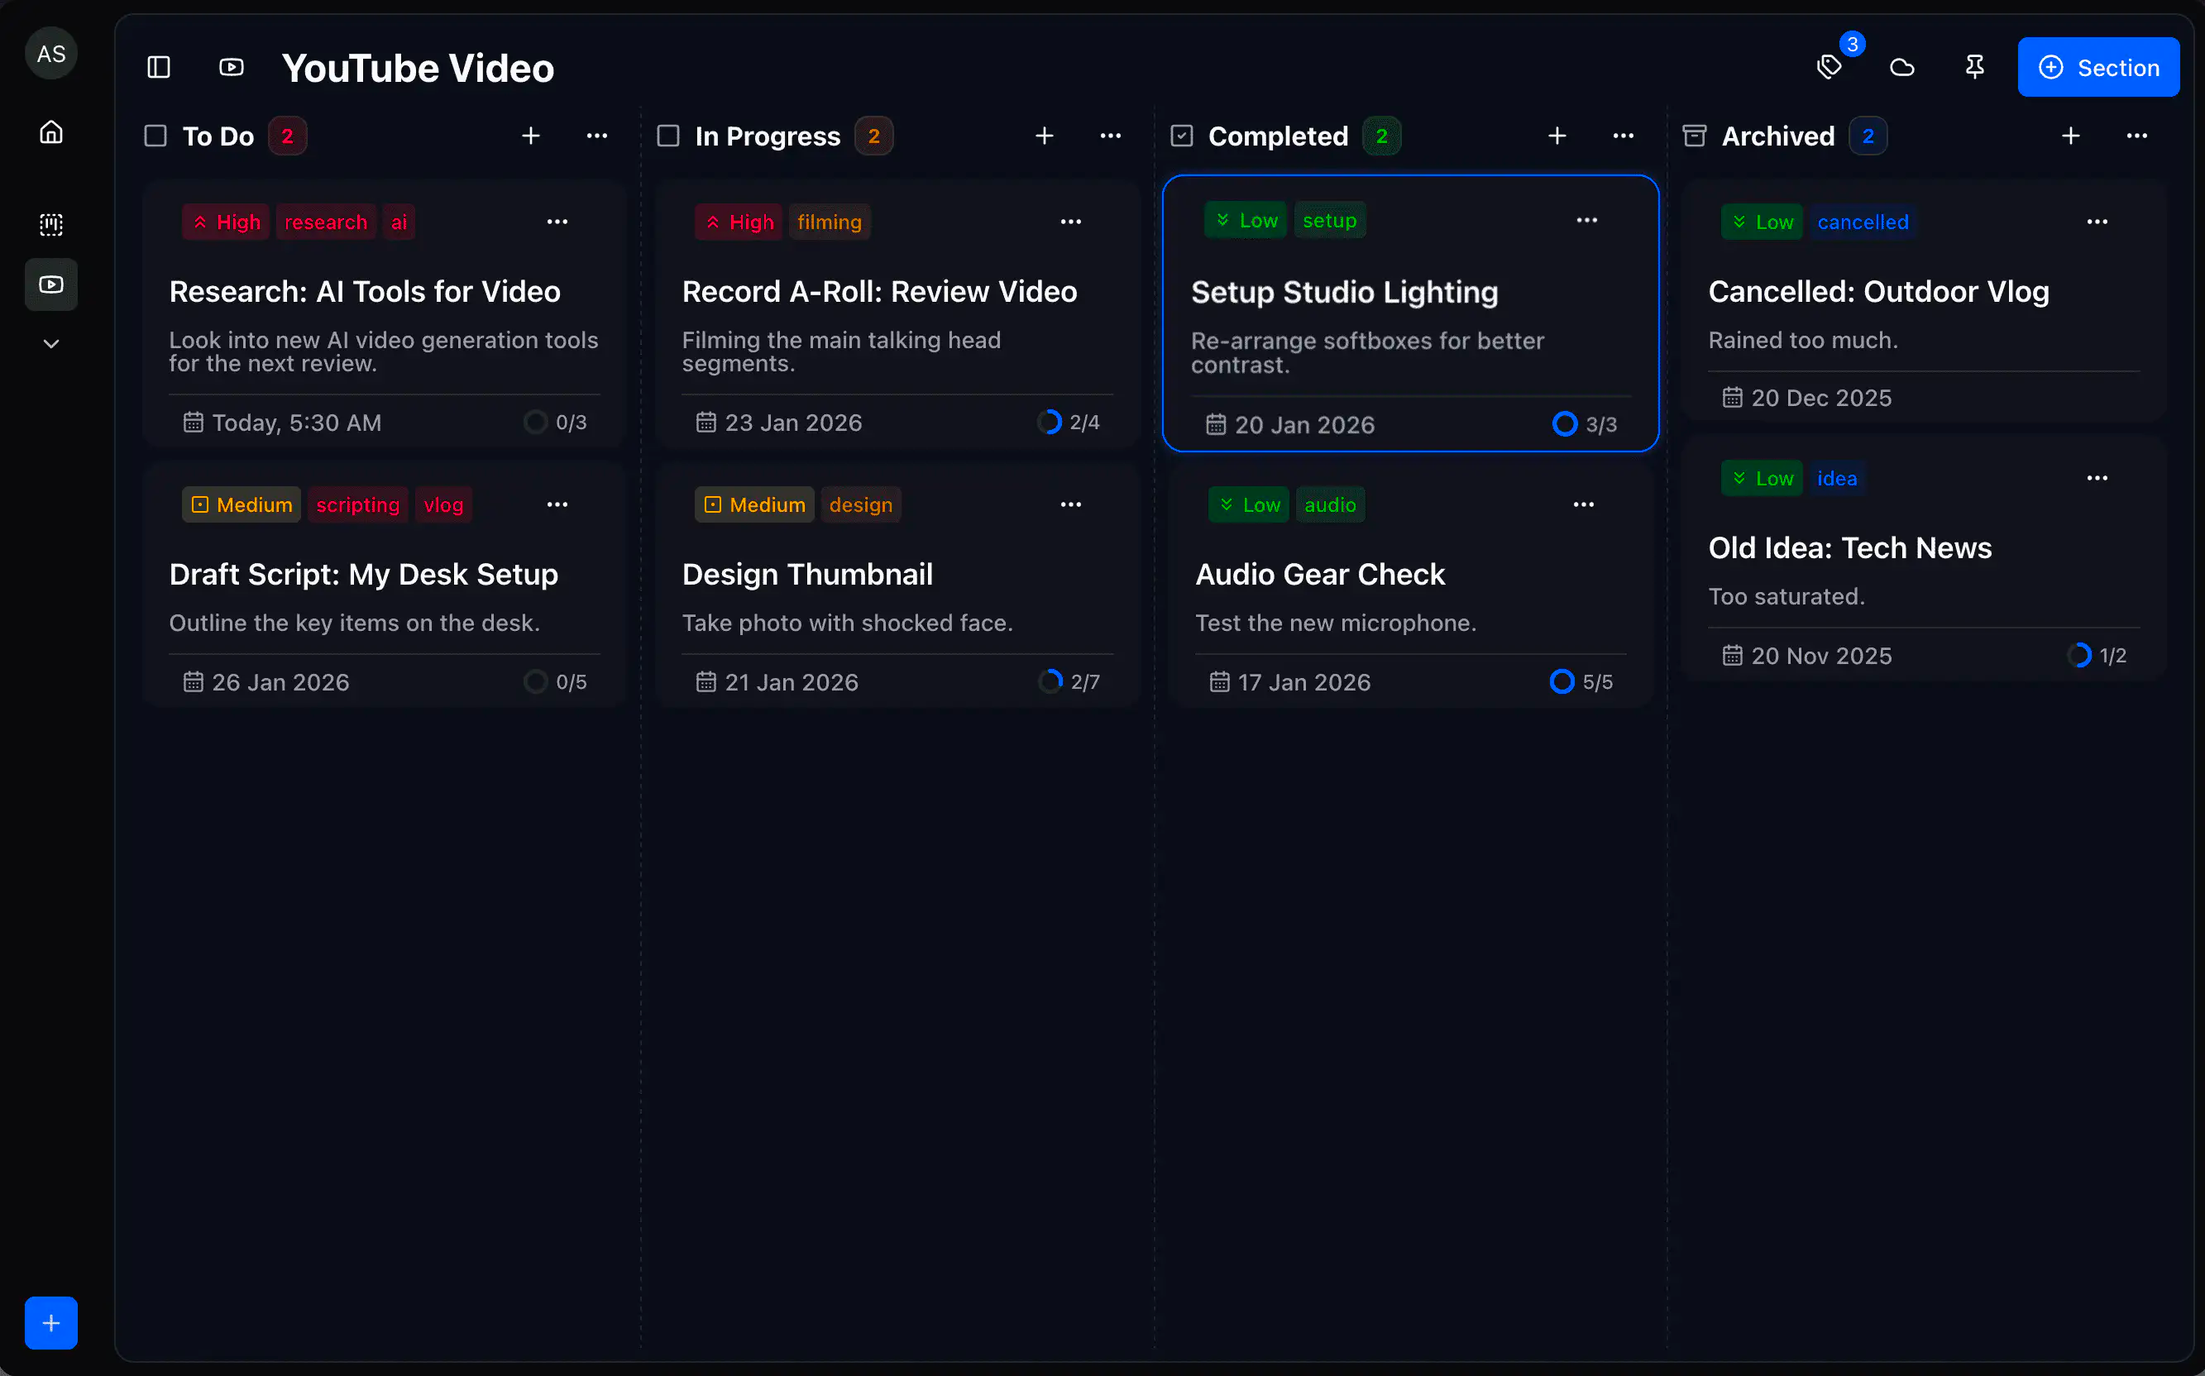This screenshot has width=2205, height=1376.
Task: Open the Home icon in sidebar
Action: 51,132
